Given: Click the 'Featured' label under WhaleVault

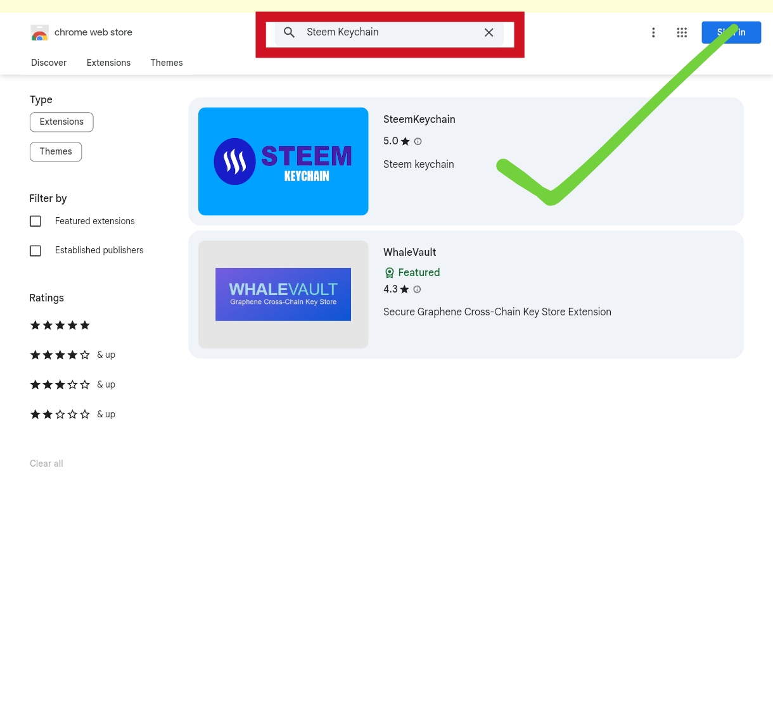Looking at the screenshot, I should click(x=419, y=272).
